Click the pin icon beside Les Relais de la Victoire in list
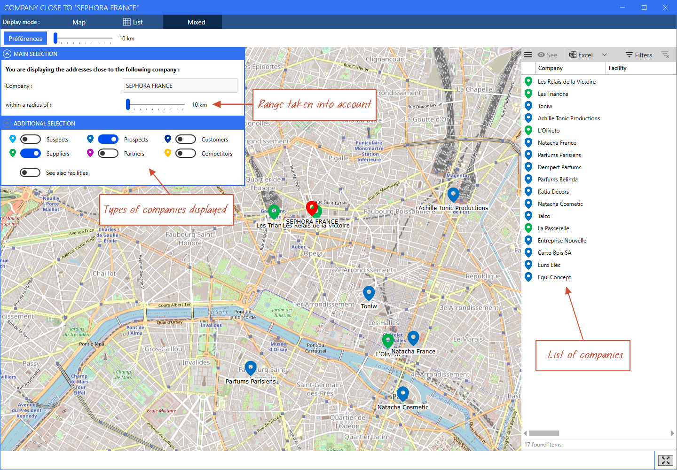This screenshot has height=470, width=677. coord(528,81)
